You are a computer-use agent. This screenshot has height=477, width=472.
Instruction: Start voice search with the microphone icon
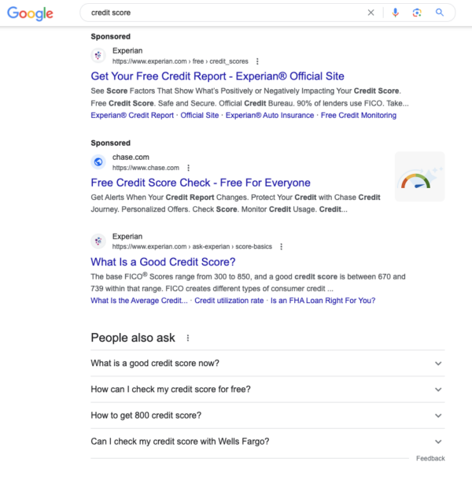tap(395, 13)
